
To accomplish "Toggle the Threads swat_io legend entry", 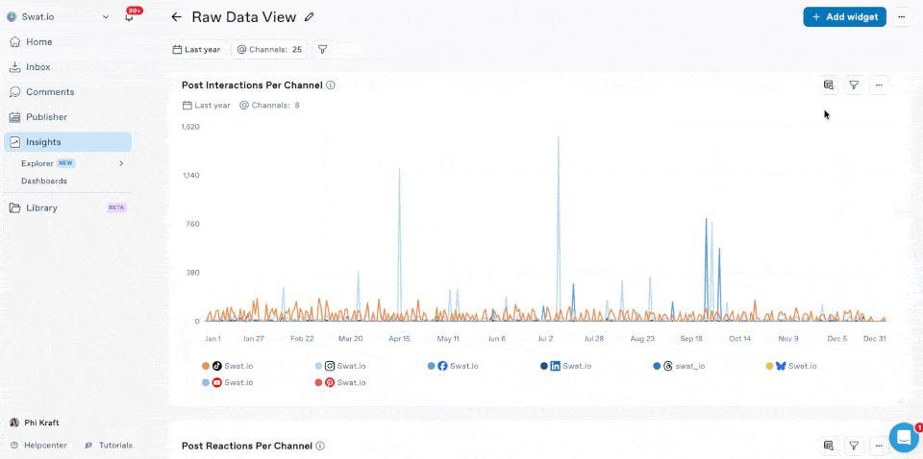I will point(679,366).
